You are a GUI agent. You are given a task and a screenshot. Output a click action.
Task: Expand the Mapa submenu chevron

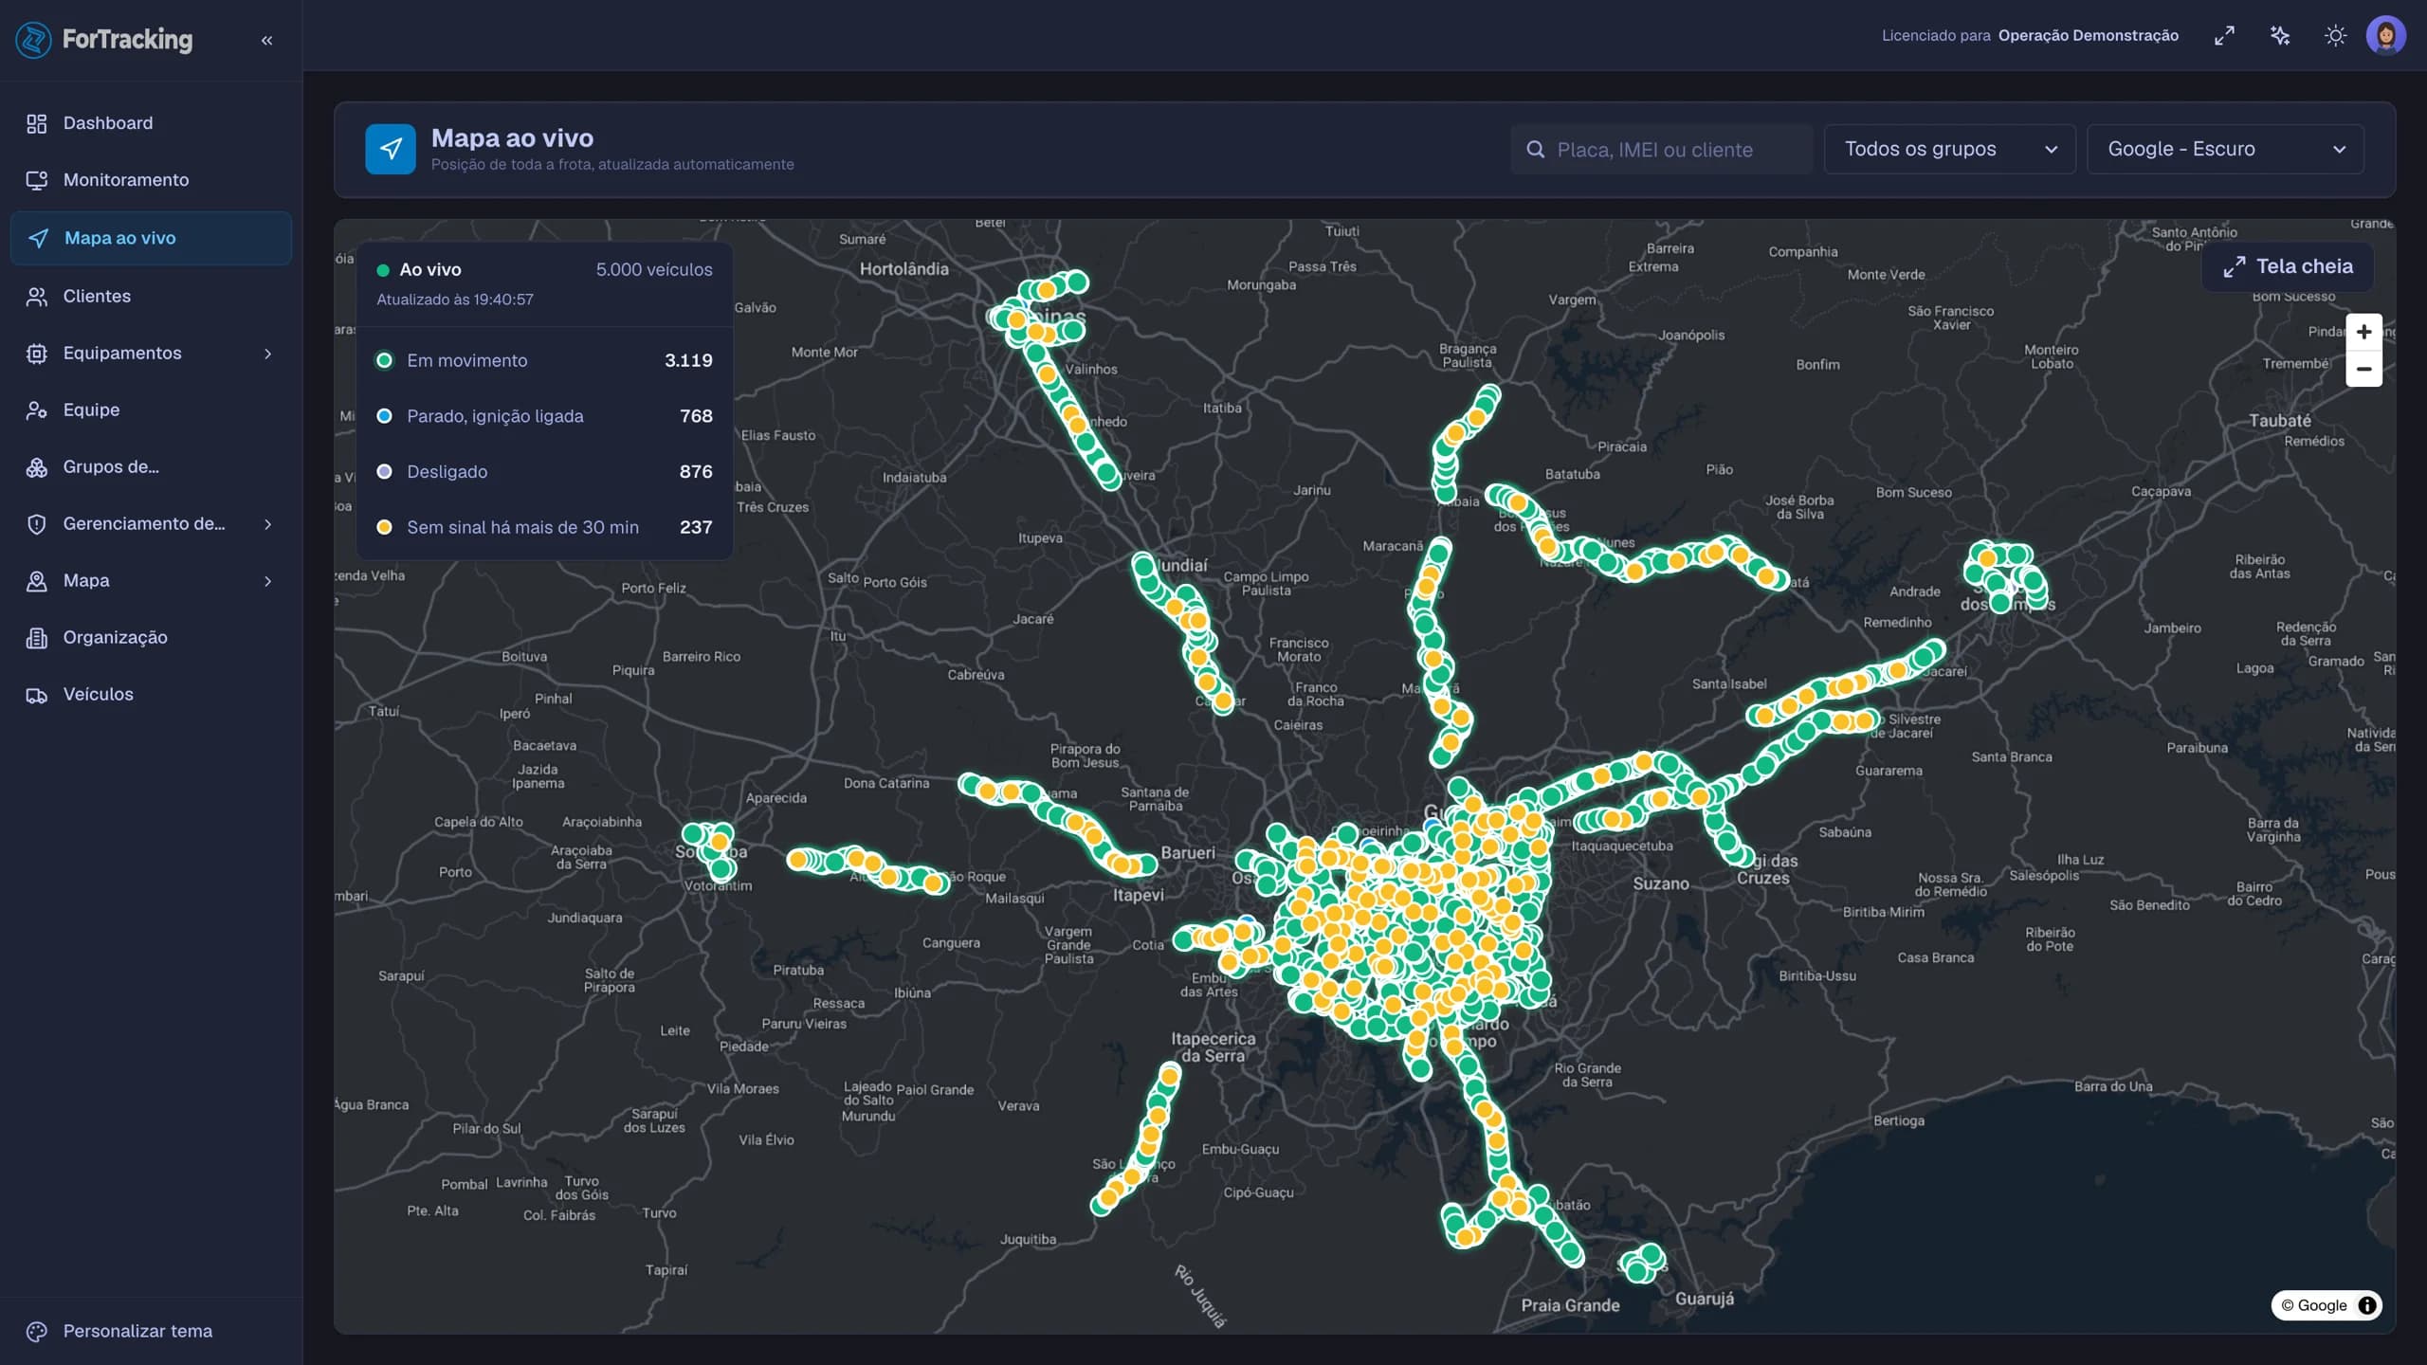tap(267, 581)
